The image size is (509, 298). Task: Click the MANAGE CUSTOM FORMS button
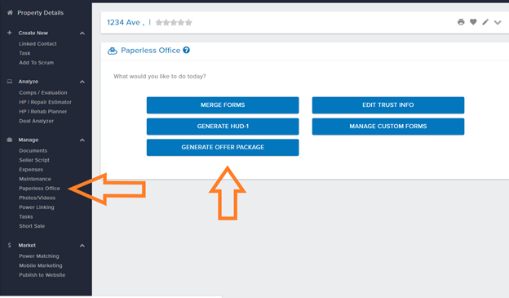click(x=388, y=127)
